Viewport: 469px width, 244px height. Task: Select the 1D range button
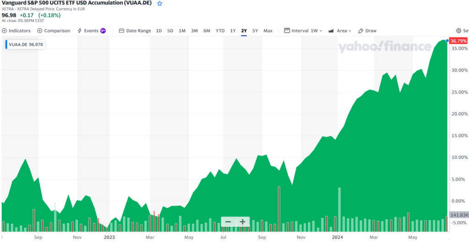coord(159,31)
